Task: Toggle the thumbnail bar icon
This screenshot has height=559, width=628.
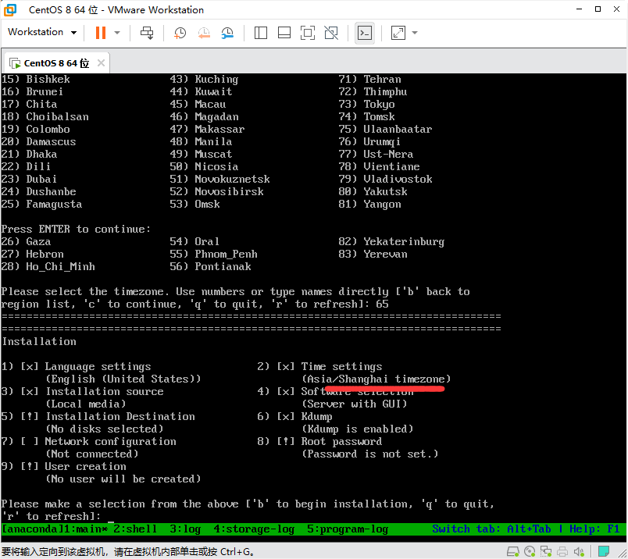Action: click(284, 33)
